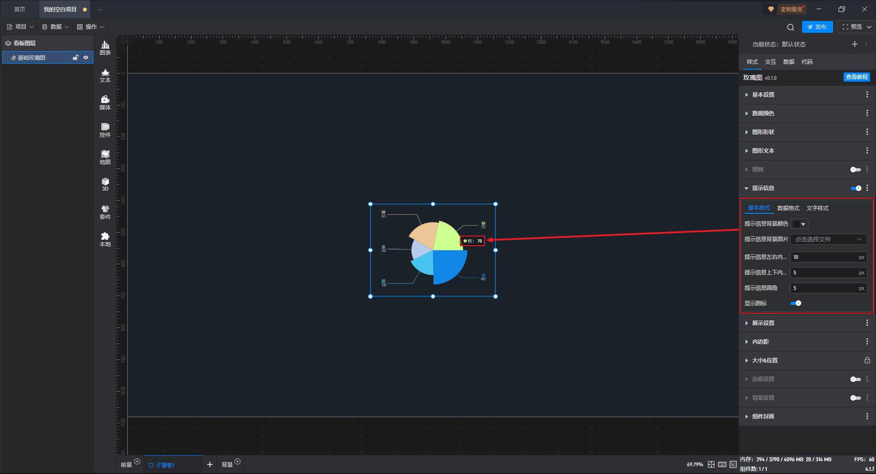The height and width of the screenshot is (474, 876).
Task: Open the 图表 (chart) component library
Action: pyautogui.click(x=105, y=48)
